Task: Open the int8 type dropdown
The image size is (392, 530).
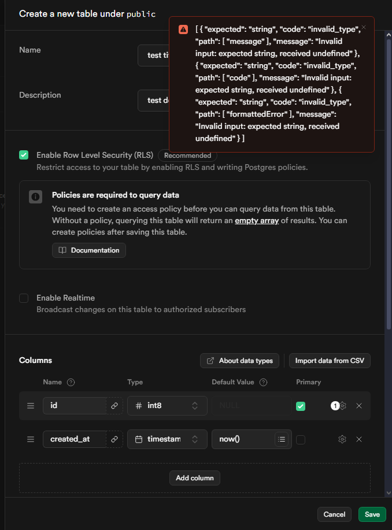Action: point(167,406)
